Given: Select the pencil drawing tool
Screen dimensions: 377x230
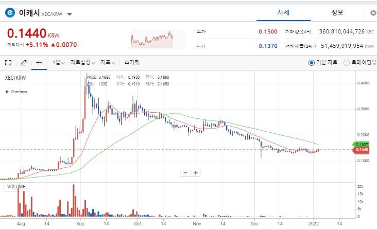Looking at the screenshot, I should pyautogui.click(x=24, y=63).
